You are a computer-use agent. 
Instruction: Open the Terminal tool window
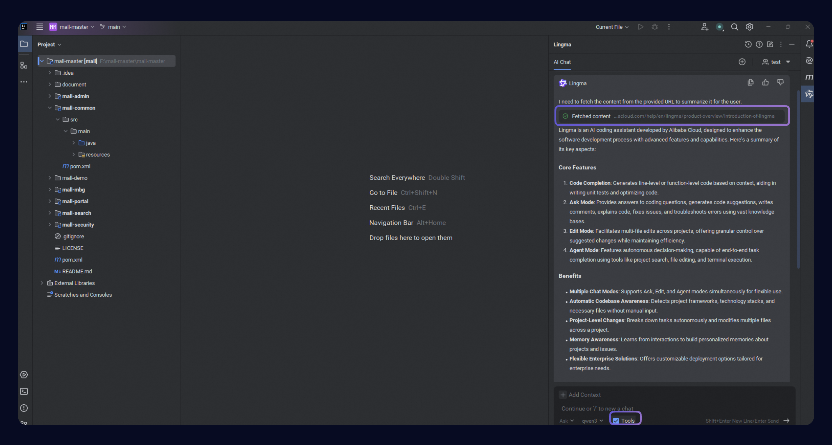tap(24, 391)
